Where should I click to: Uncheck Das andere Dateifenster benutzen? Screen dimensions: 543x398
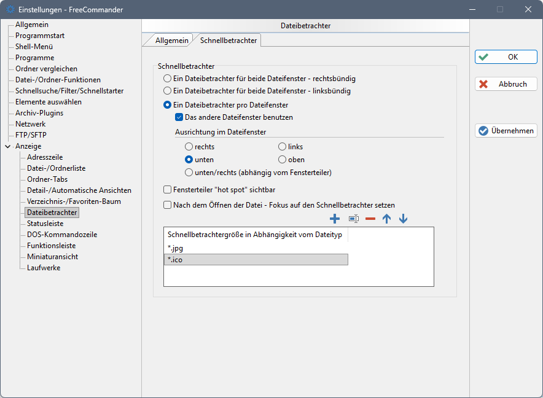[x=179, y=117]
